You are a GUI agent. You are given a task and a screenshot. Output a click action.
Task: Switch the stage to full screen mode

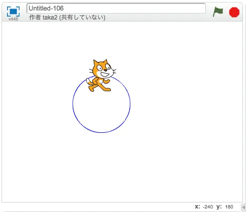(13, 12)
